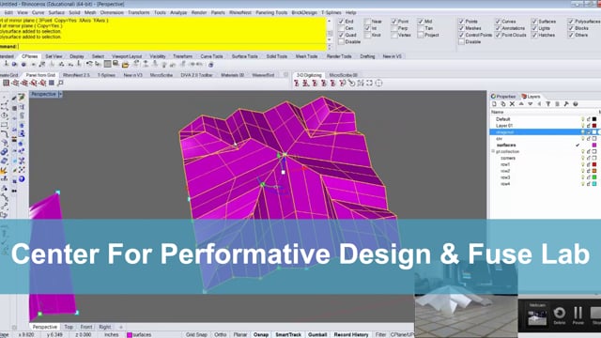Click the magenta color swatch of surfaces layer

click(x=594, y=146)
